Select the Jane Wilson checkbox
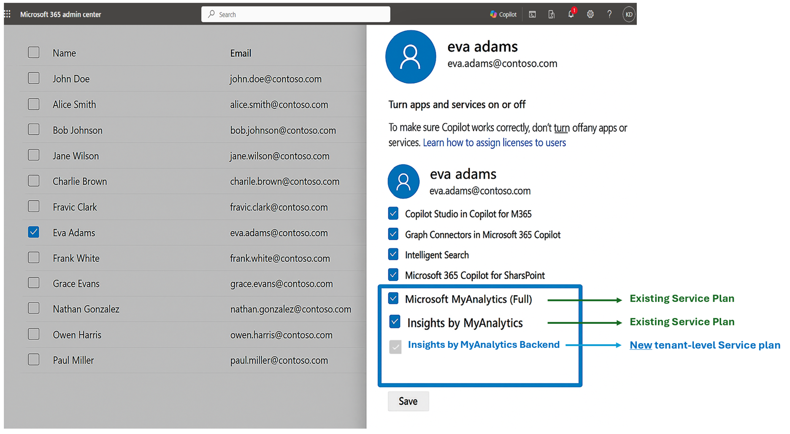This screenshot has width=790, height=434. point(34,155)
